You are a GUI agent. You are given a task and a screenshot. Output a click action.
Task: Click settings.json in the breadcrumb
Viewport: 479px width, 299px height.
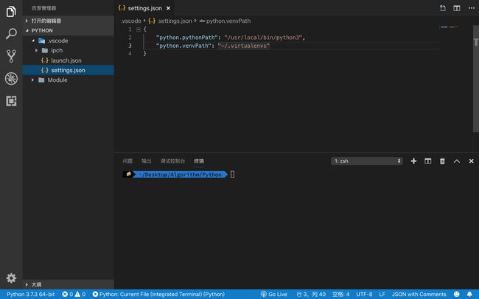pyautogui.click(x=175, y=21)
